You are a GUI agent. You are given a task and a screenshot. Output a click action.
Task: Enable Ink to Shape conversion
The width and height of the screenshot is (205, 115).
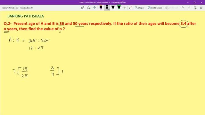tap(155, 8)
